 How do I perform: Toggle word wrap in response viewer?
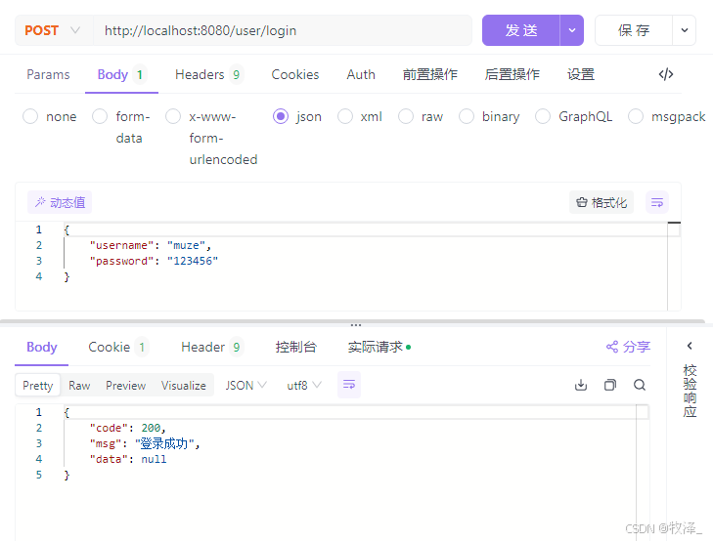349,385
